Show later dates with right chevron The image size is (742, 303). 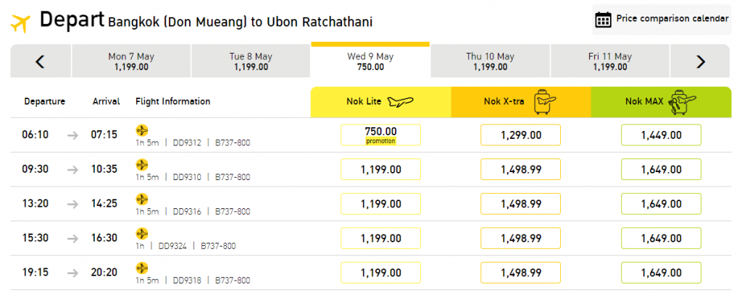(701, 61)
